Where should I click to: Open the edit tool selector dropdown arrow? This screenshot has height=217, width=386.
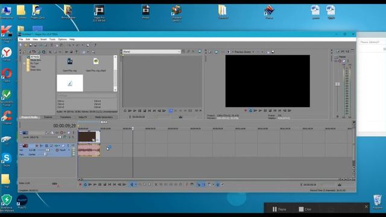click(136, 184)
